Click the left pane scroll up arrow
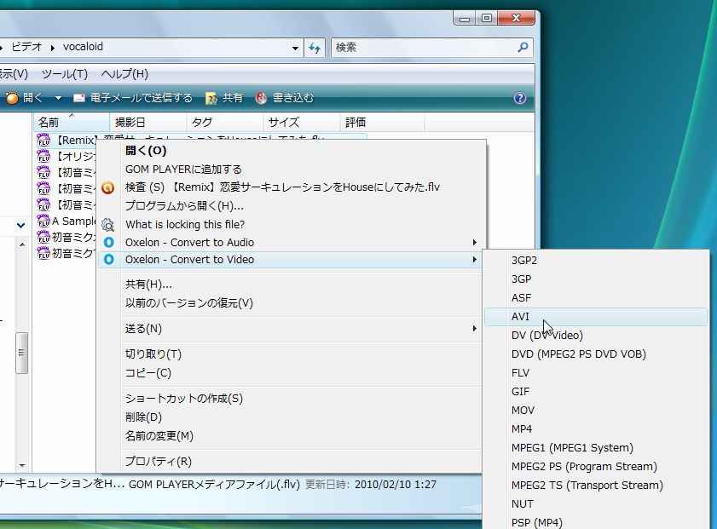717x529 pixels. point(22,244)
